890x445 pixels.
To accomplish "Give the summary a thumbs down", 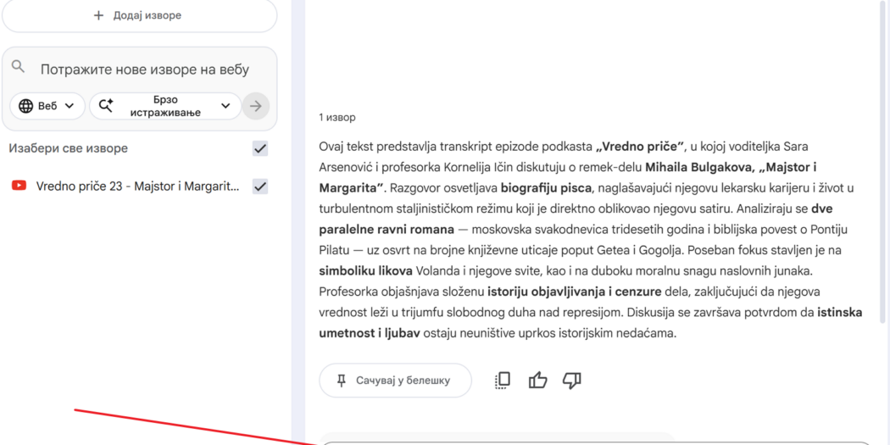I will 572,381.
